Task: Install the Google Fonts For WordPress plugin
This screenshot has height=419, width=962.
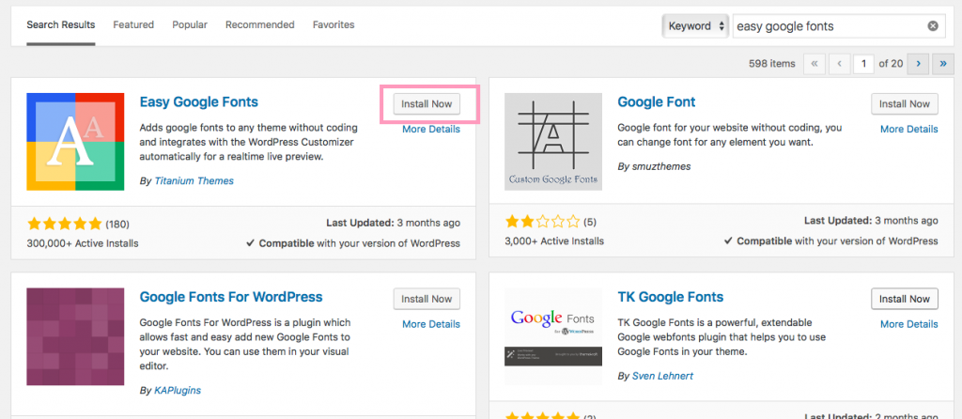Action: [427, 299]
